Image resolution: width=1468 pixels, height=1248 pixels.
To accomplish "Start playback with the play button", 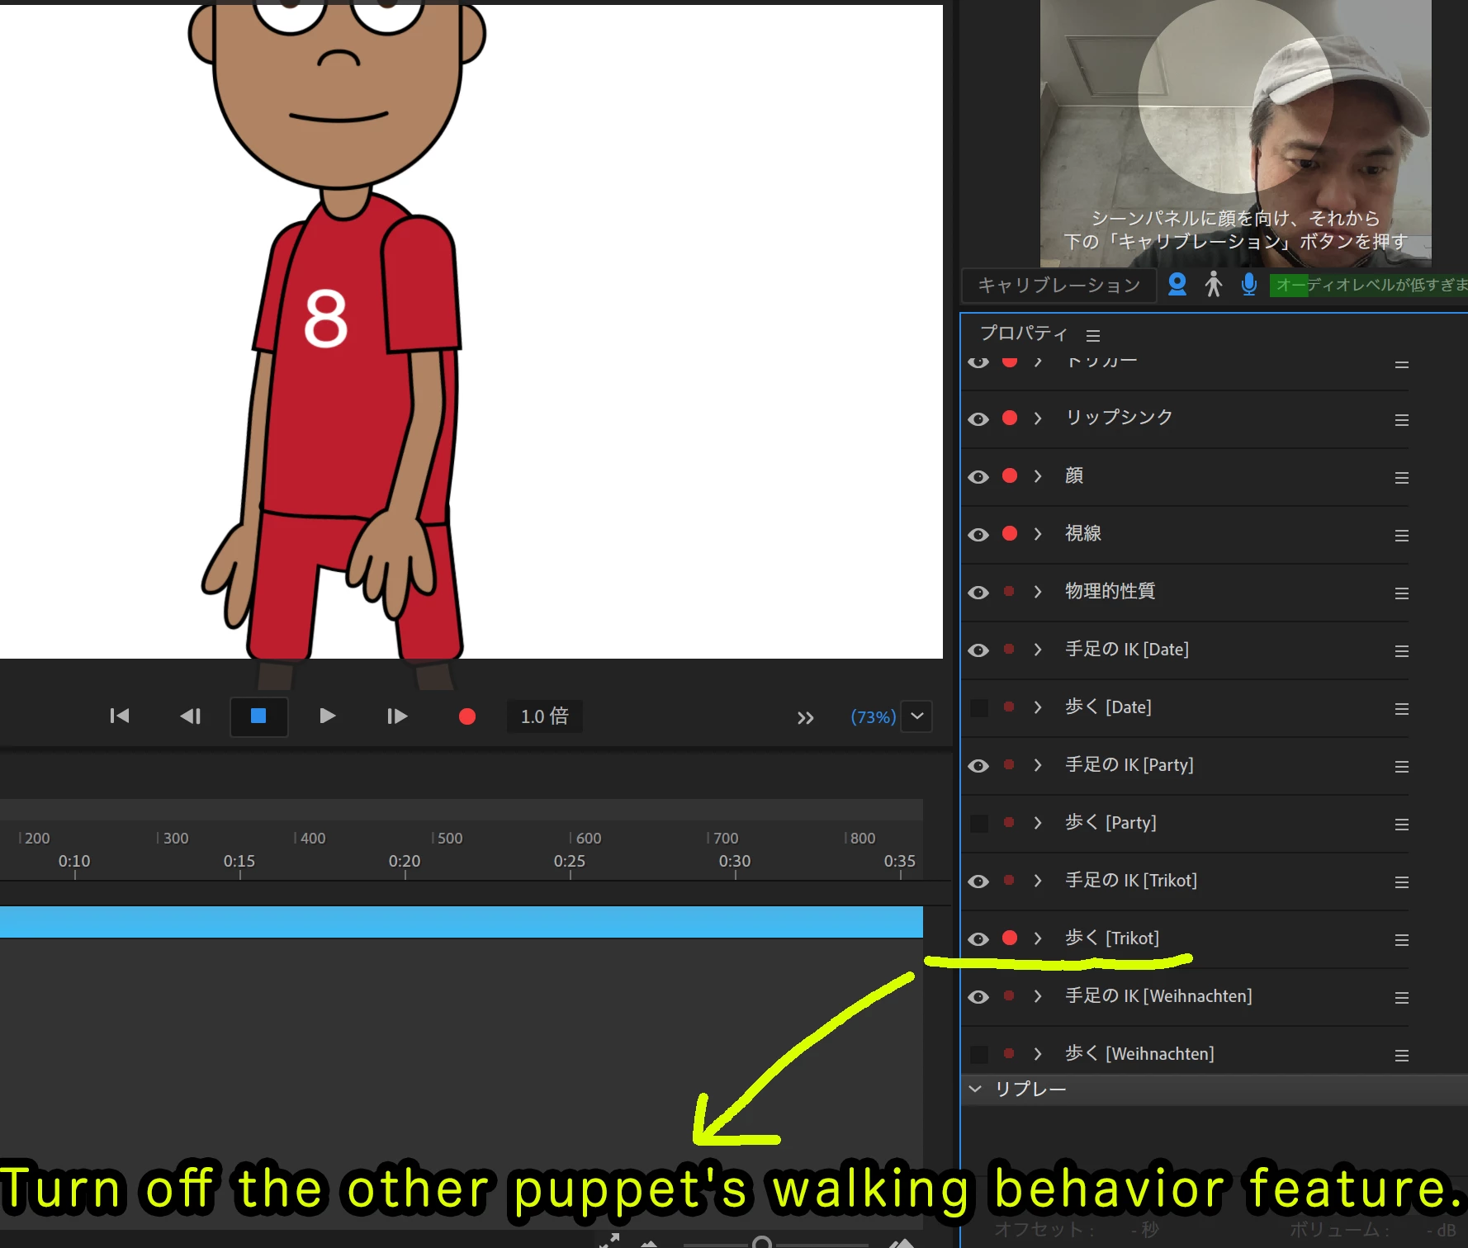I will pos(327,716).
